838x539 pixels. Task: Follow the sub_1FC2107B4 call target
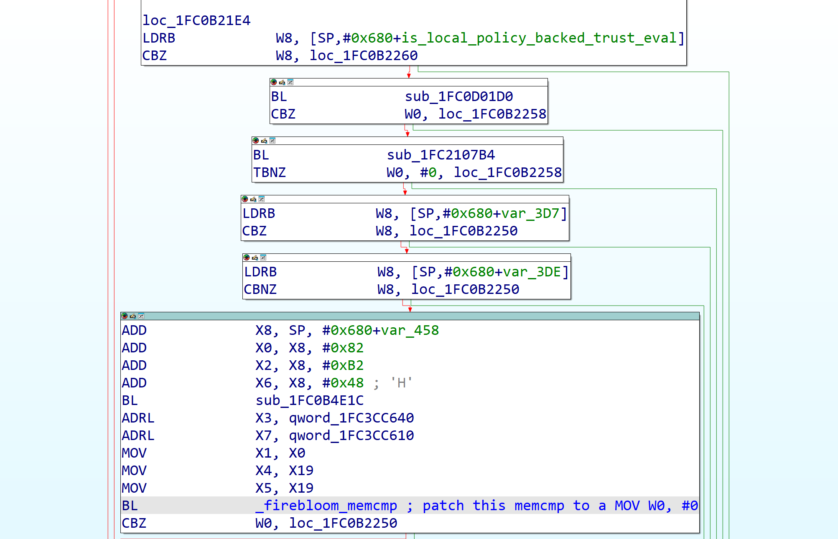pyautogui.click(x=441, y=155)
